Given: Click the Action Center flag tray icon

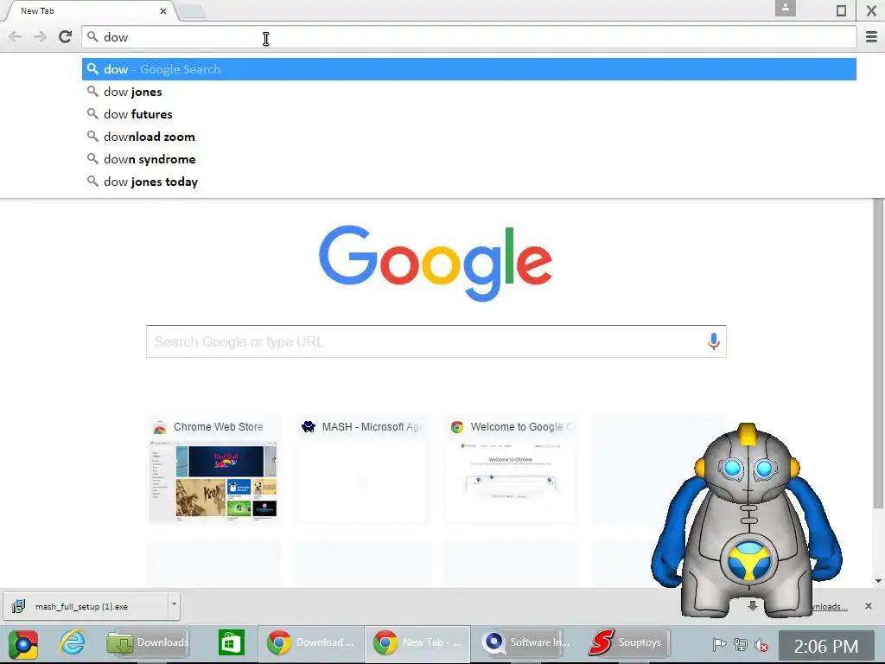Looking at the screenshot, I should click(x=719, y=644).
